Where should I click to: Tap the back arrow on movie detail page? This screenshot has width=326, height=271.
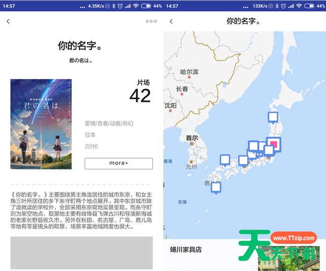pos(8,22)
